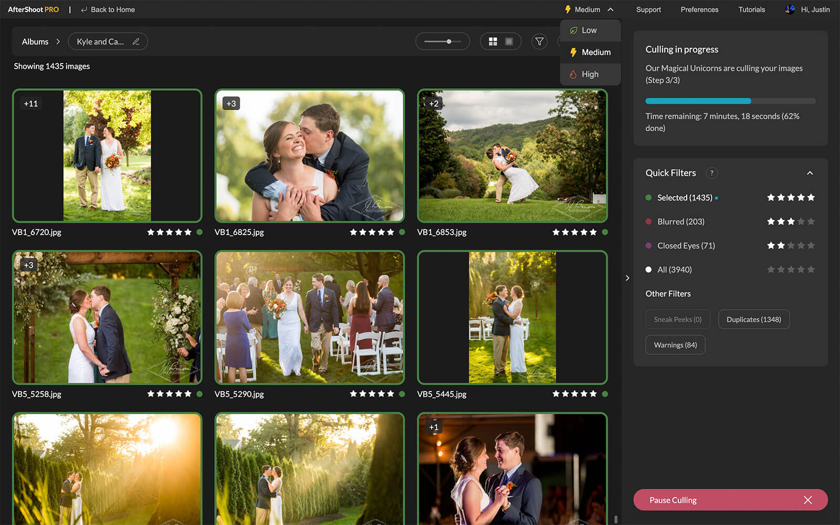Click the pencil icon to rename album
The image size is (840, 525).
coord(136,41)
